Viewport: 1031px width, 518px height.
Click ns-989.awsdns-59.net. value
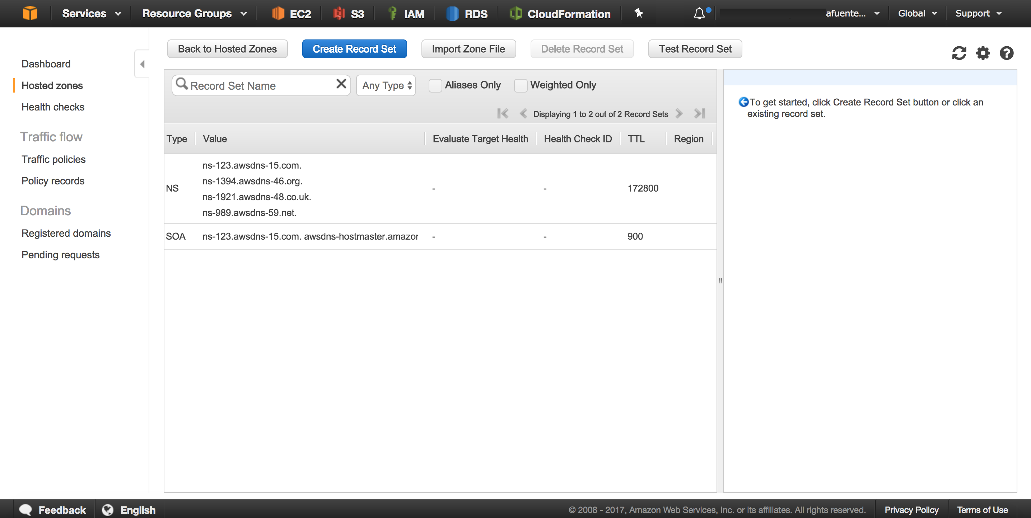[x=249, y=213]
